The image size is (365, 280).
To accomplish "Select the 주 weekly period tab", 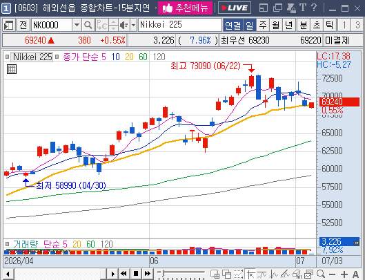I will [x=263, y=25].
